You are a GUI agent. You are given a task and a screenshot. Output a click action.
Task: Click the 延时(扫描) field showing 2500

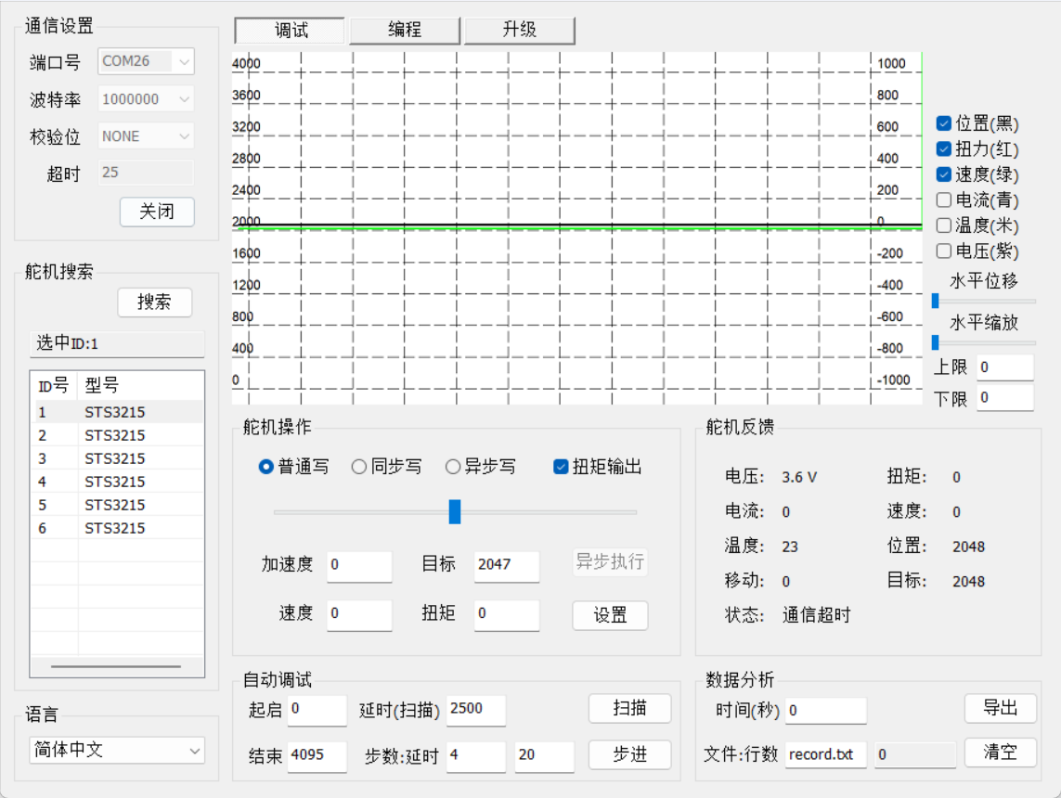(x=475, y=710)
